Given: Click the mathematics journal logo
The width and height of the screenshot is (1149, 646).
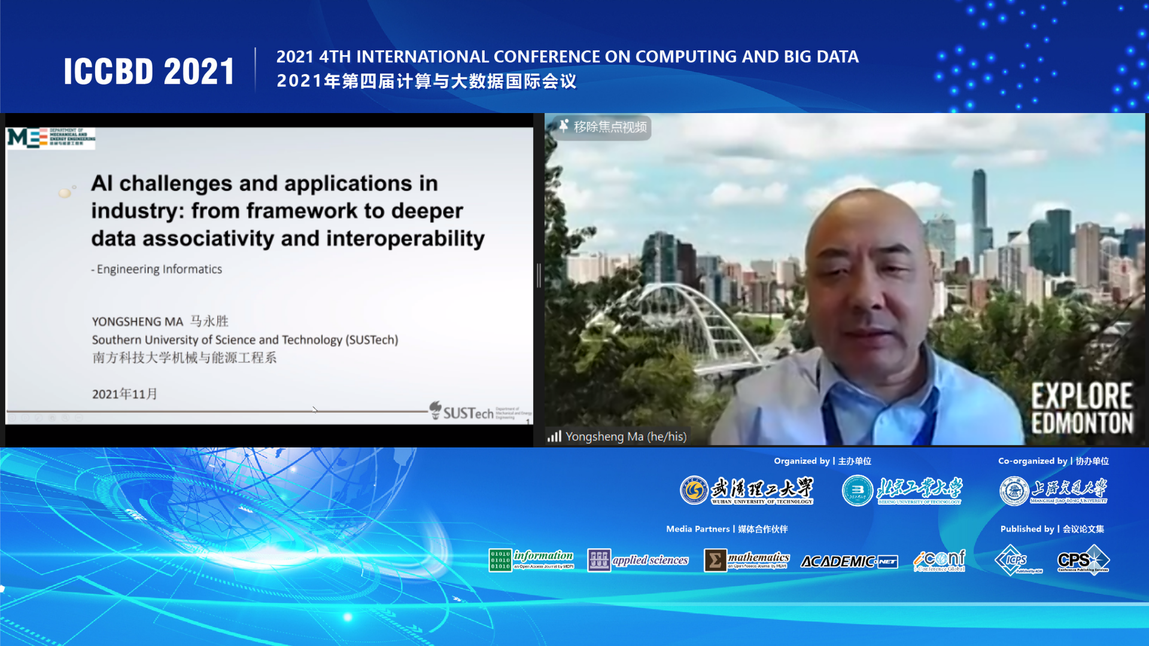Looking at the screenshot, I should click(x=747, y=560).
